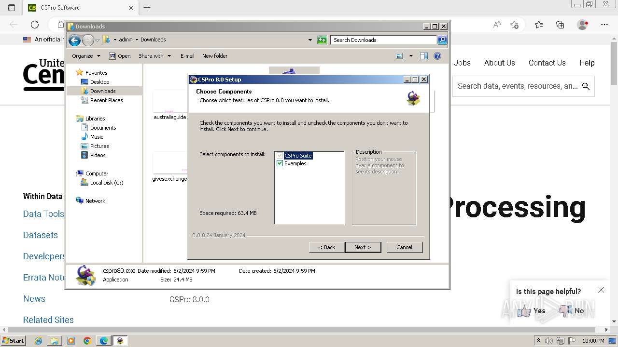Dismiss the page helpful popup
This screenshot has height=347, width=618.
click(x=601, y=290)
